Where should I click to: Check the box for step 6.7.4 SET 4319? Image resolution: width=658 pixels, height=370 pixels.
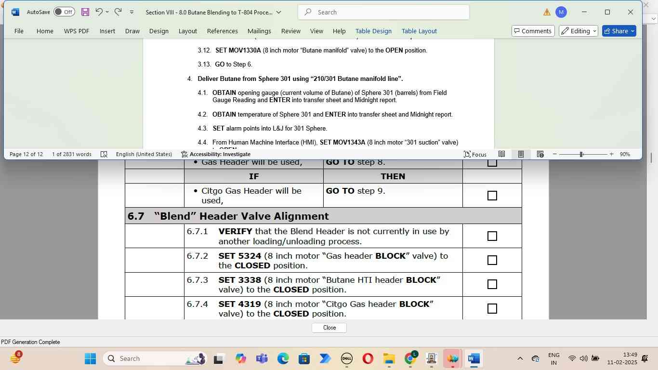pyautogui.click(x=492, y=308)
